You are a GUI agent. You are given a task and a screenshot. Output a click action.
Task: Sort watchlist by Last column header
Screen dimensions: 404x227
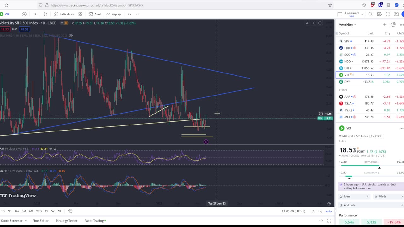coord(371,33)
